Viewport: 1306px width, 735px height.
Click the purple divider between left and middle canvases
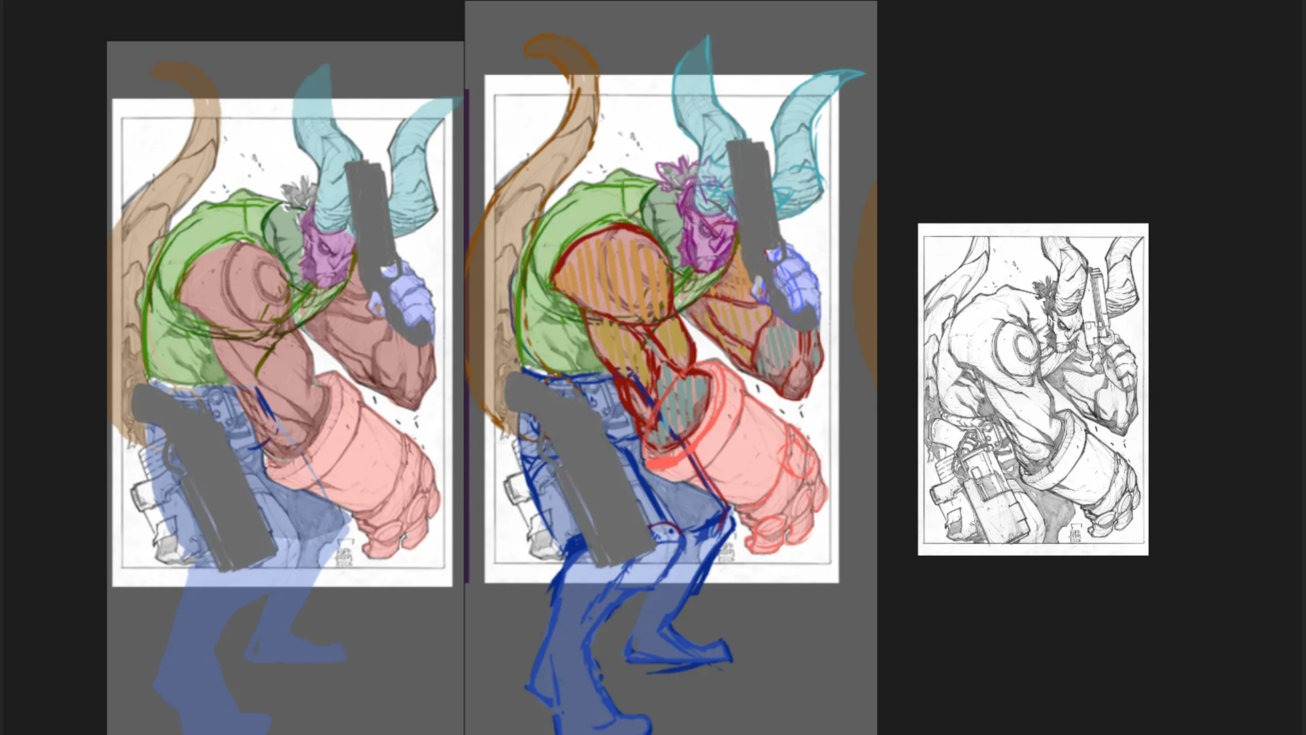(467, 336)
